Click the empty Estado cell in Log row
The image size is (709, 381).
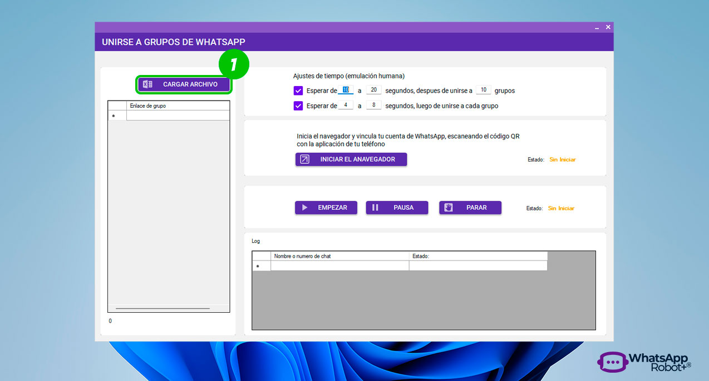point(478,266)
